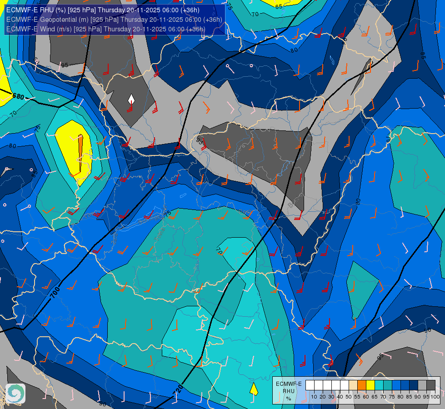
Task: Click the 700 geopotential contour label
Action: coord(55,293)
